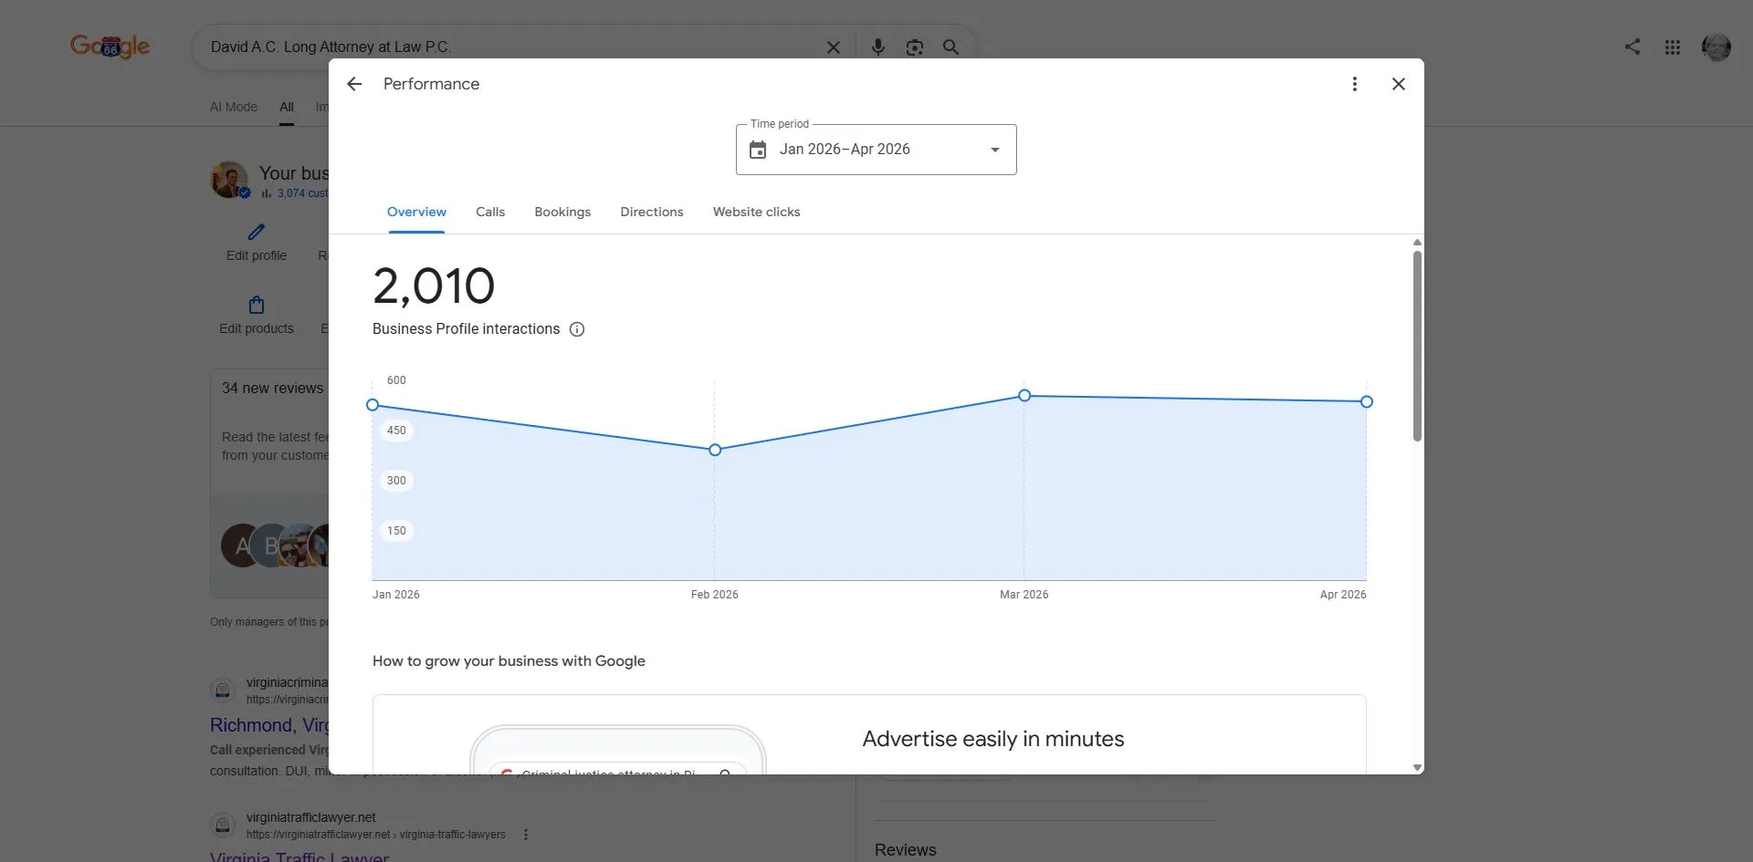Click the 2,010 interactions total

(x=434, y=286)
